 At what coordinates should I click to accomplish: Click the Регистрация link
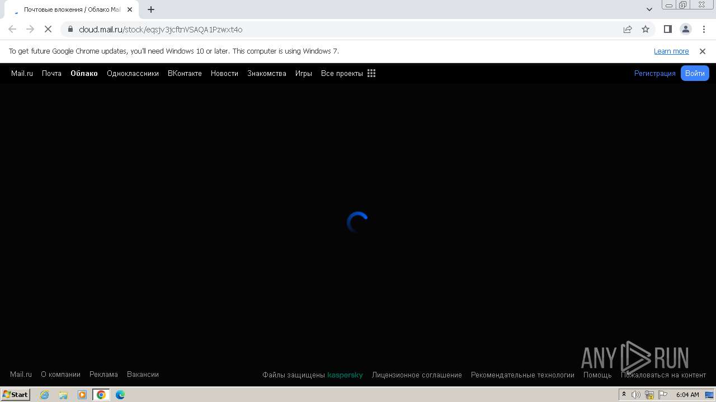point(655,73)
